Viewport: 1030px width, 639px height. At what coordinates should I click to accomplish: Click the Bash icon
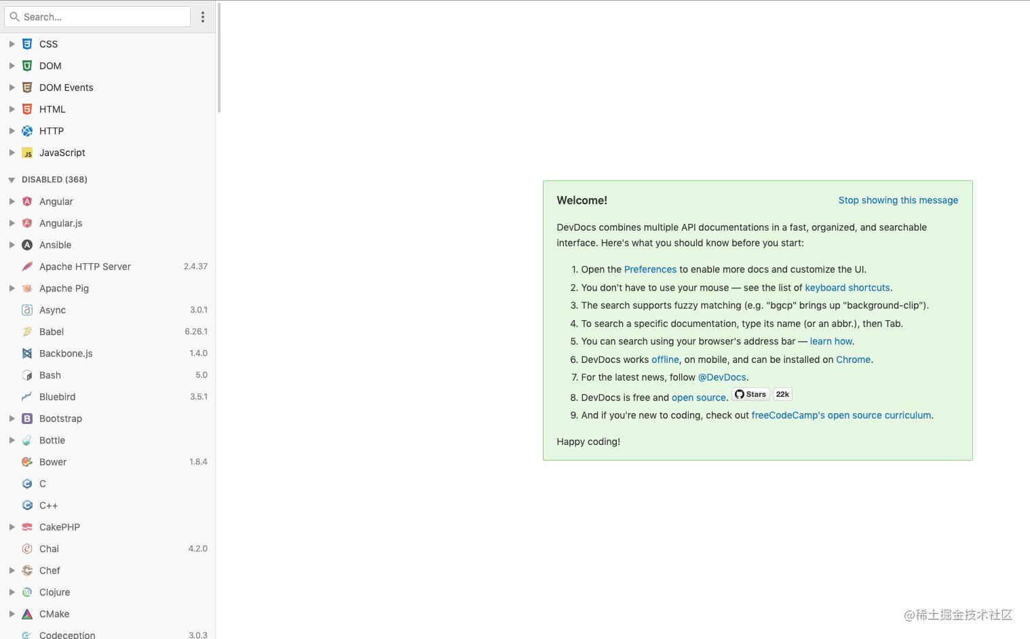pos(27,375)
